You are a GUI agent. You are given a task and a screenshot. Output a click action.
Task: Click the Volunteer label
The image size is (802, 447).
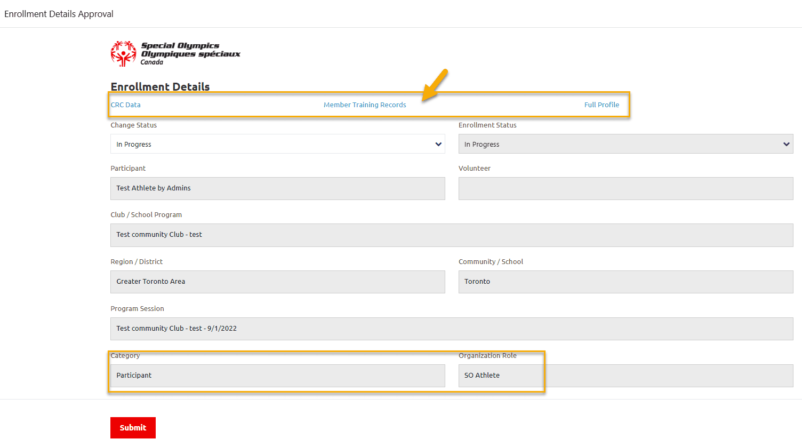475,169
